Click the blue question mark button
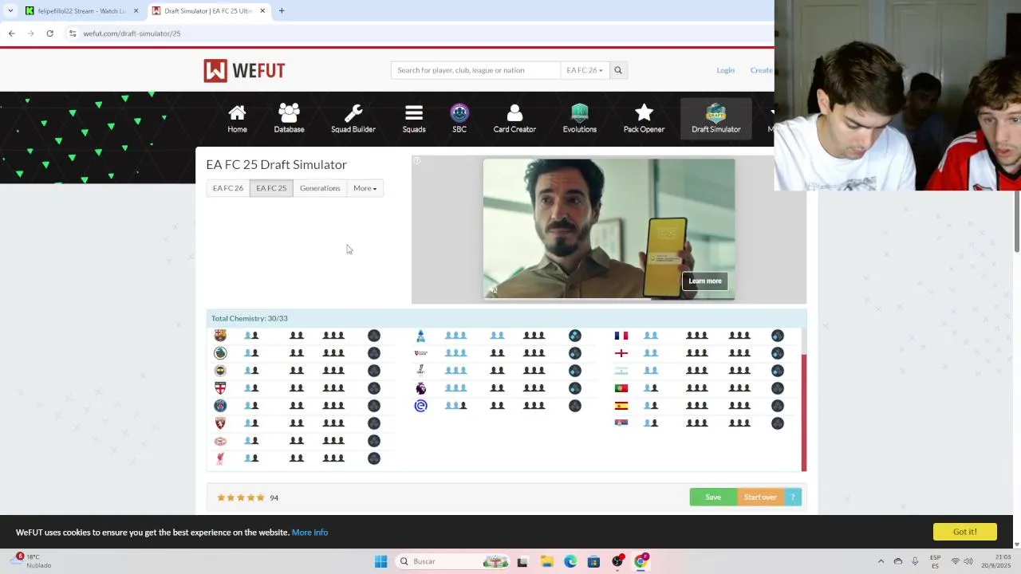Screen dimensions: 1021x574 click(x=793, y=497)
